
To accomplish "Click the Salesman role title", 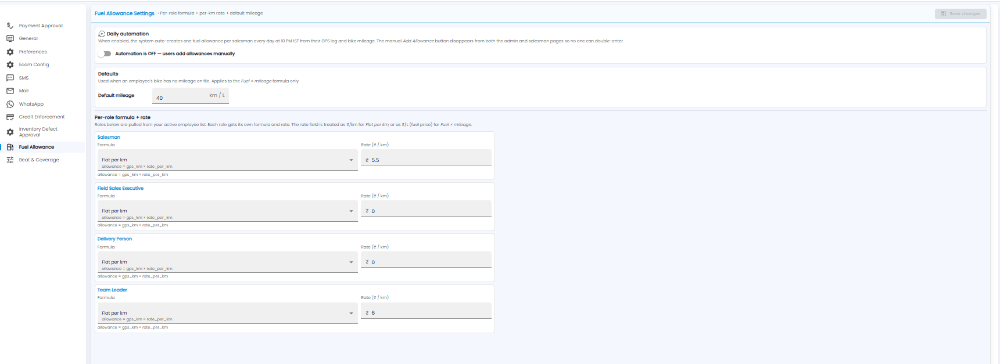I will [109, 138].
